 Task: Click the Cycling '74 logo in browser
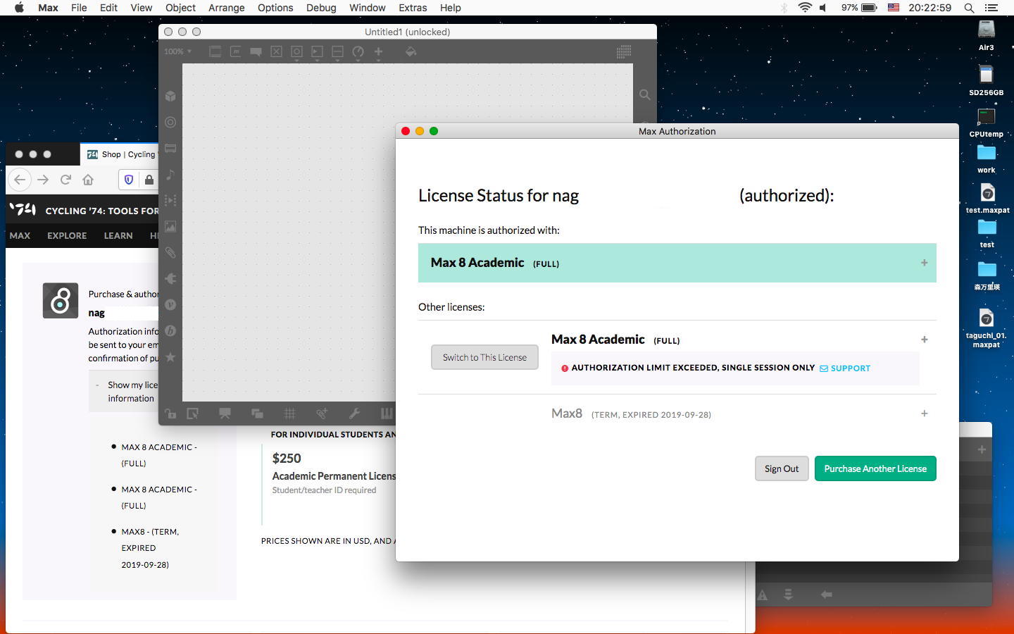[x=23, y=210]
